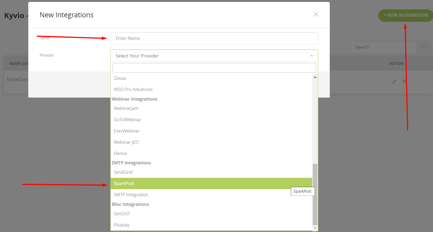Click the Misc Integrations group heading
The image size is (433, 232).
[x=130, y=204]
